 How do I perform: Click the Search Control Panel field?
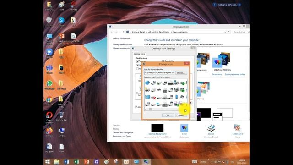[x=241, y=32]
